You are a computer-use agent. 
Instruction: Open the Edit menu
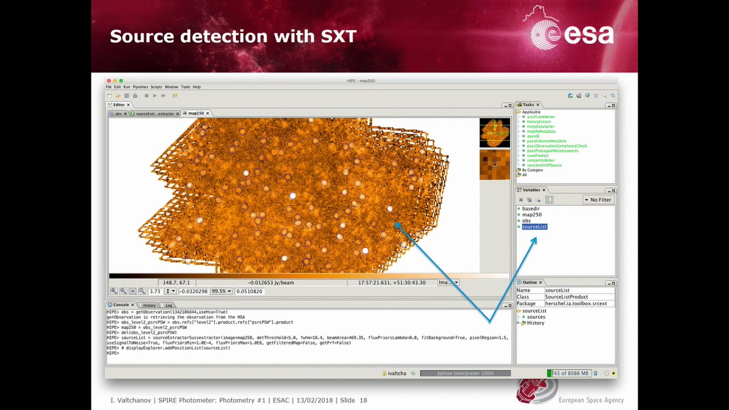pos(117,87)
